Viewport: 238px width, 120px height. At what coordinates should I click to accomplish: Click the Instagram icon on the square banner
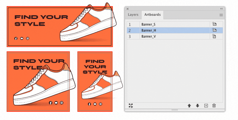pos(62,103)
